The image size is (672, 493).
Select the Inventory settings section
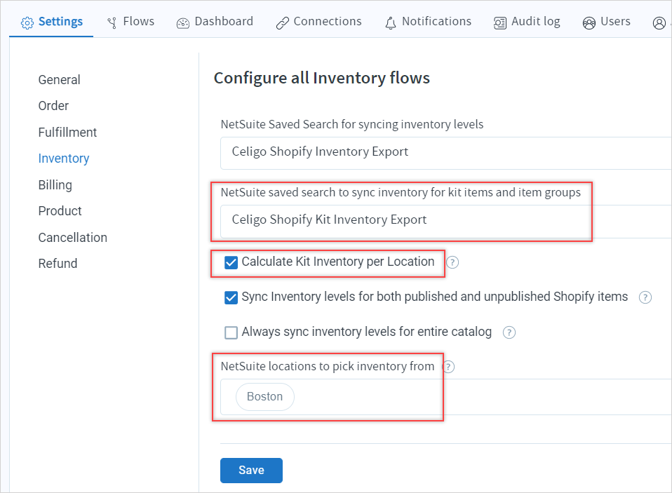click(63, 158)
